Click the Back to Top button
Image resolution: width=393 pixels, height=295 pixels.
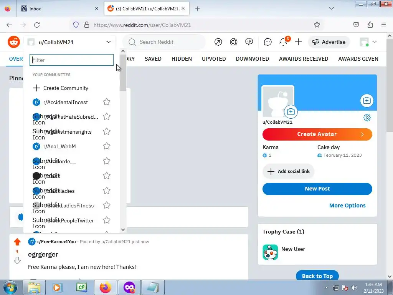[x=317, y=276]
